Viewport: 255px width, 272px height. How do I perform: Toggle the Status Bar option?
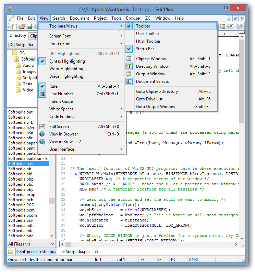tap(171, 49)
